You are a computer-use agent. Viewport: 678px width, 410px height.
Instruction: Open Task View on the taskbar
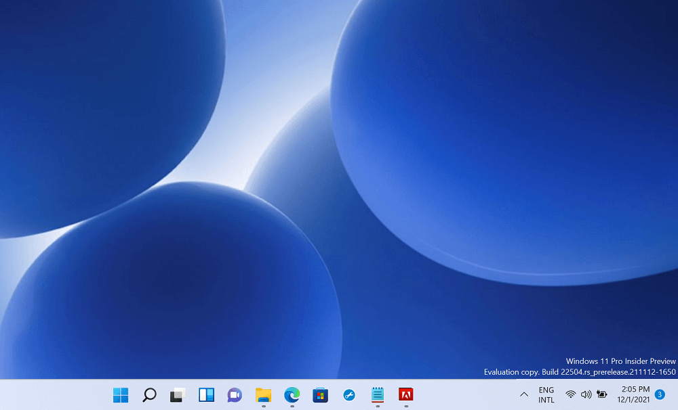click(178, 395)
